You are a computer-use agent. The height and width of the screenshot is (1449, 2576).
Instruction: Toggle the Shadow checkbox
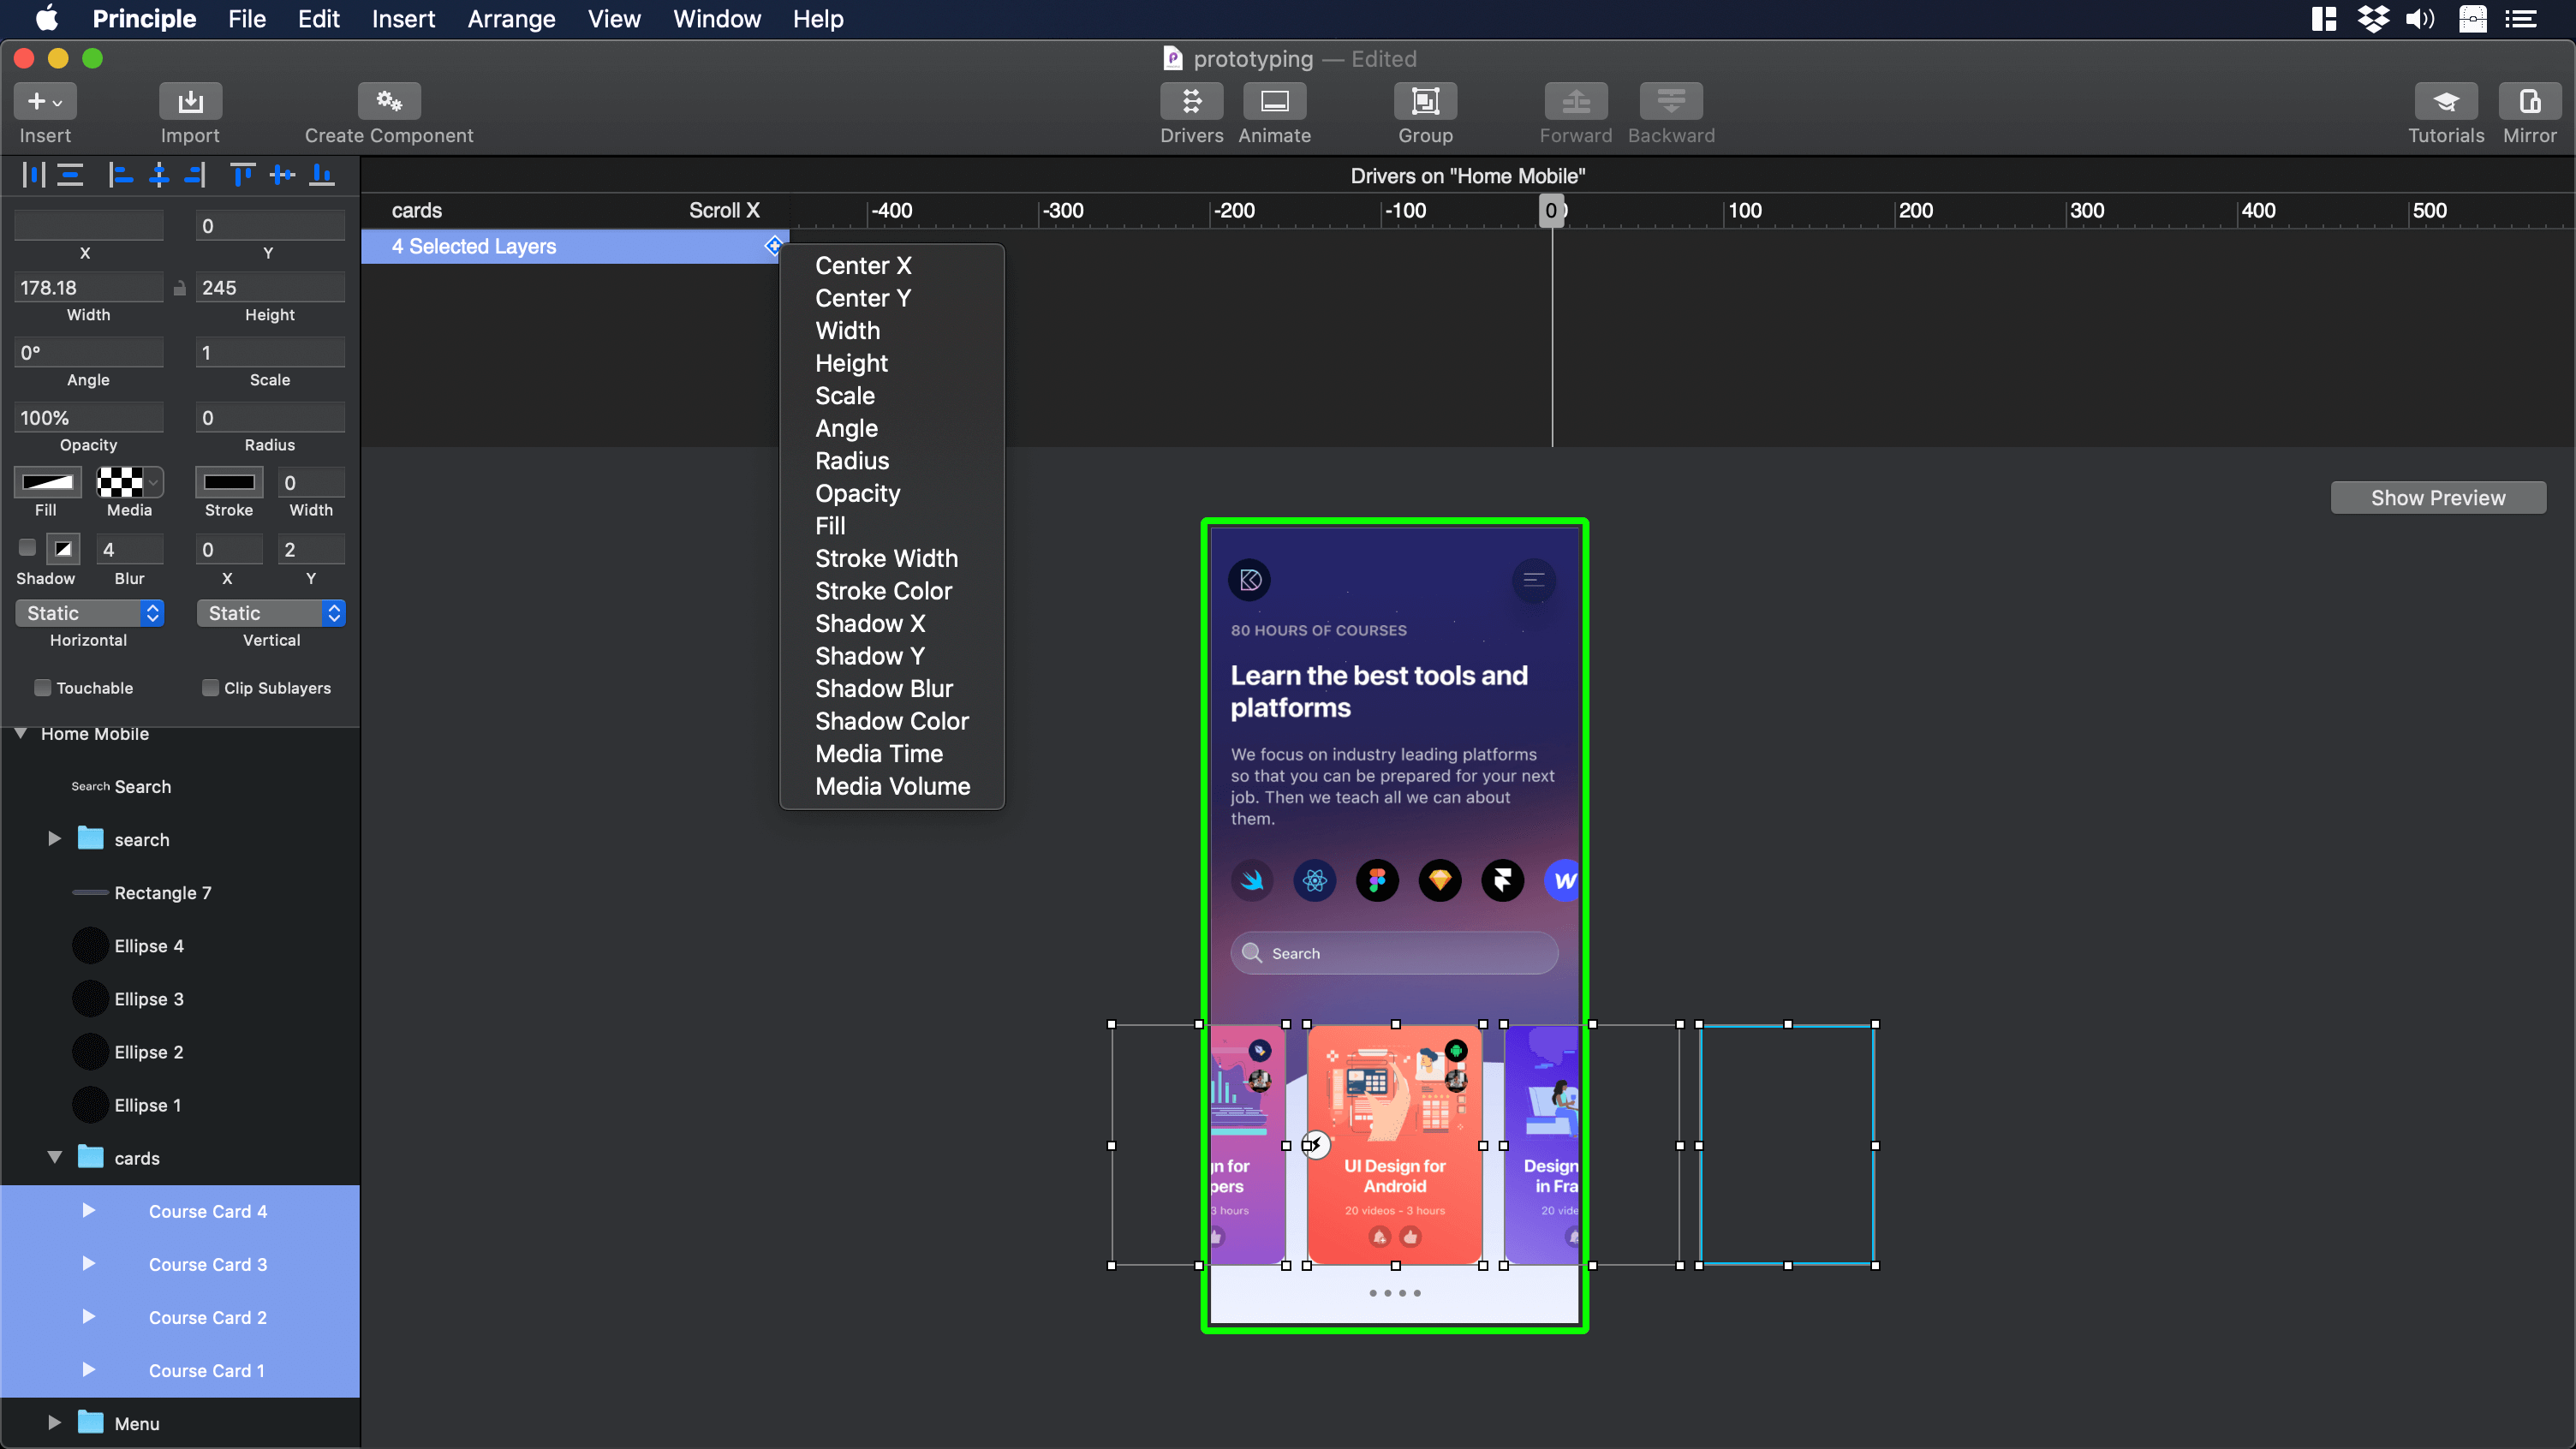click(x=27, y=547)
